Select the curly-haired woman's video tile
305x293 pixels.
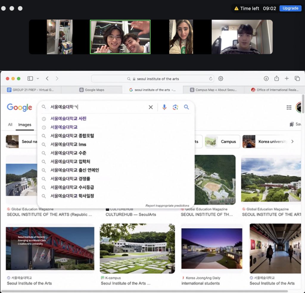[181, 37]
